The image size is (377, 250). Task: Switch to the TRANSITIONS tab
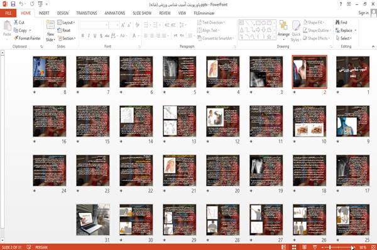(x=87, y=13)
